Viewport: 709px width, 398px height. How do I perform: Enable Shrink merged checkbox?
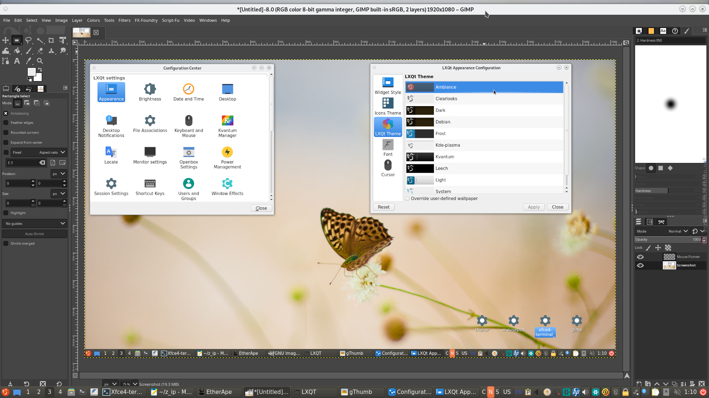click(6, 244)
